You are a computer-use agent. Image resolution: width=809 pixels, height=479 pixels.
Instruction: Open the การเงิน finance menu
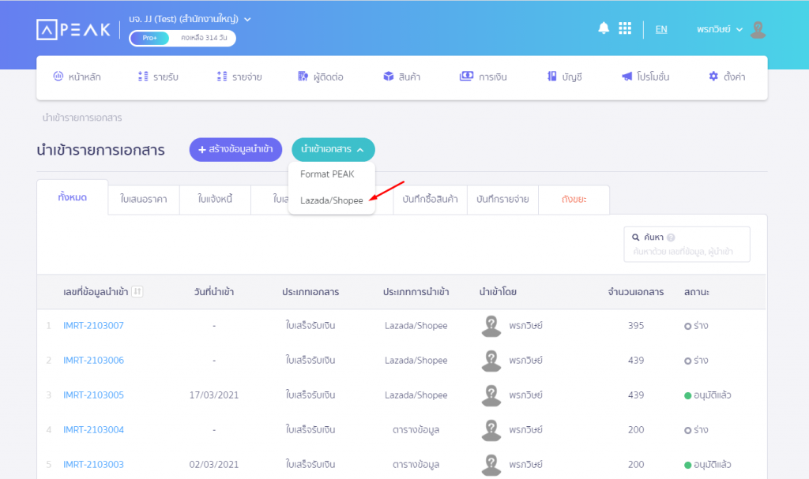point(483,77)
